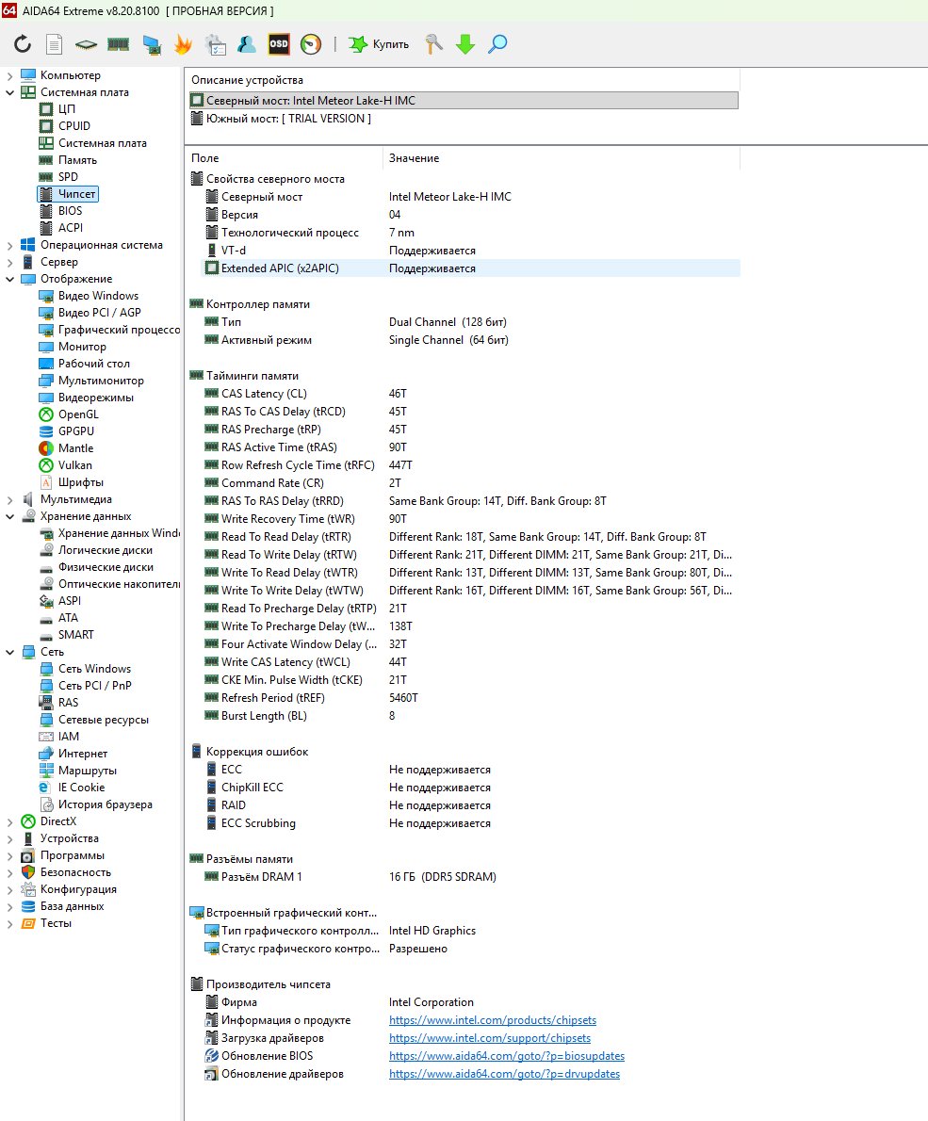Open the SMART tree item
The height and width of the screenshot is (1121, 928).
tap(75, 635)
